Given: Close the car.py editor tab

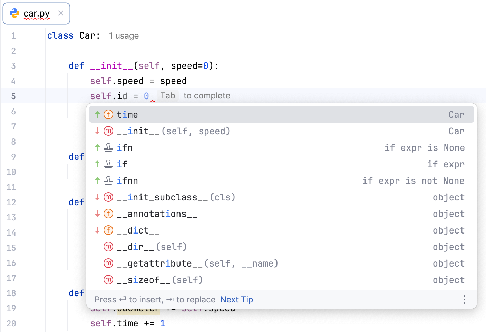Looking at the screenshot, I should [60, 13].
